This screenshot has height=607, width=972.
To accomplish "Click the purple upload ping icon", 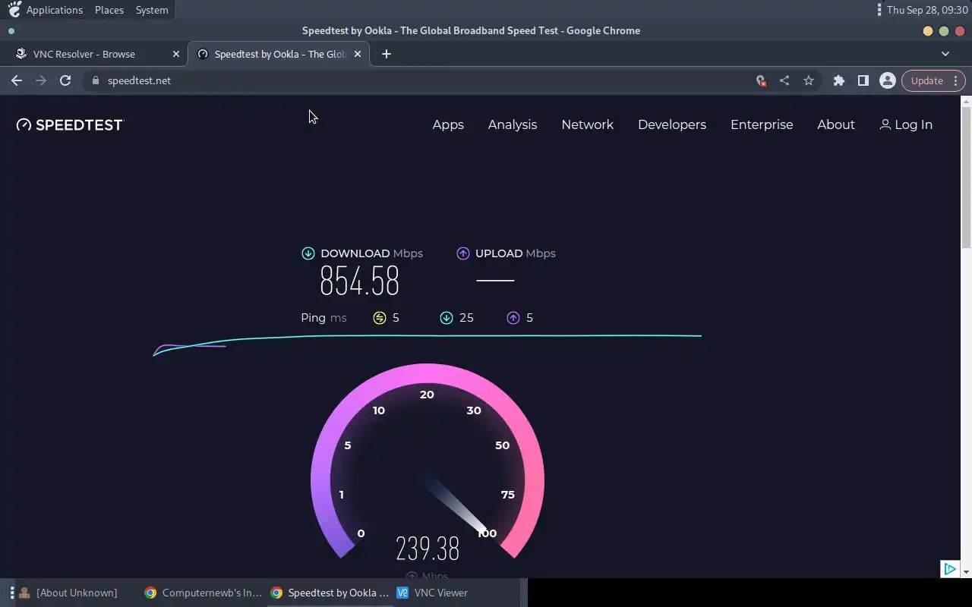I will point(513,318).
